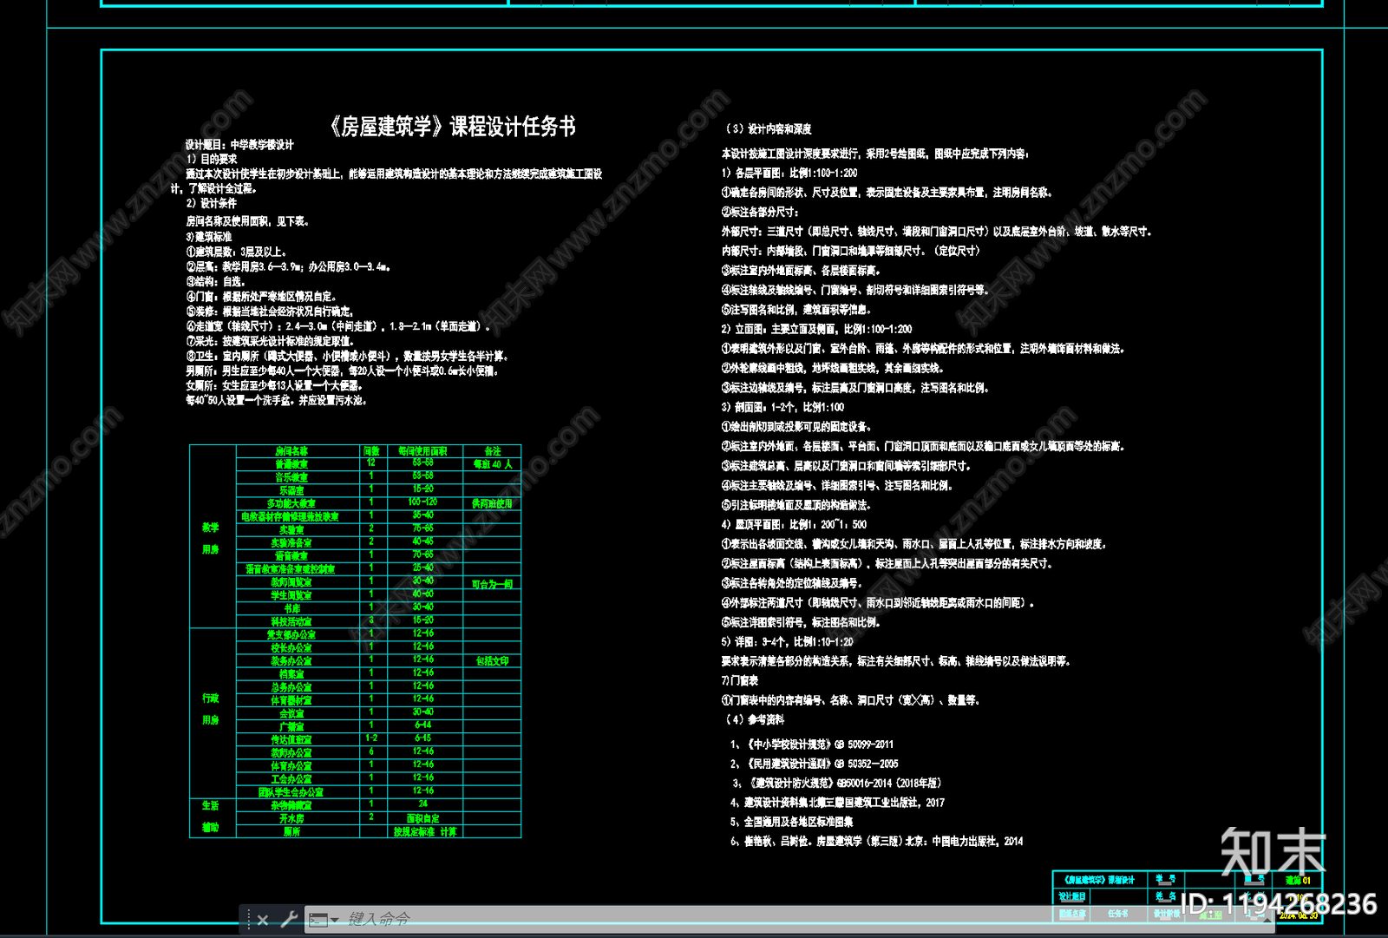Expand the recent commands dropdown arrow
Viewport: 1388px width, 938px height.
[335, 920]
